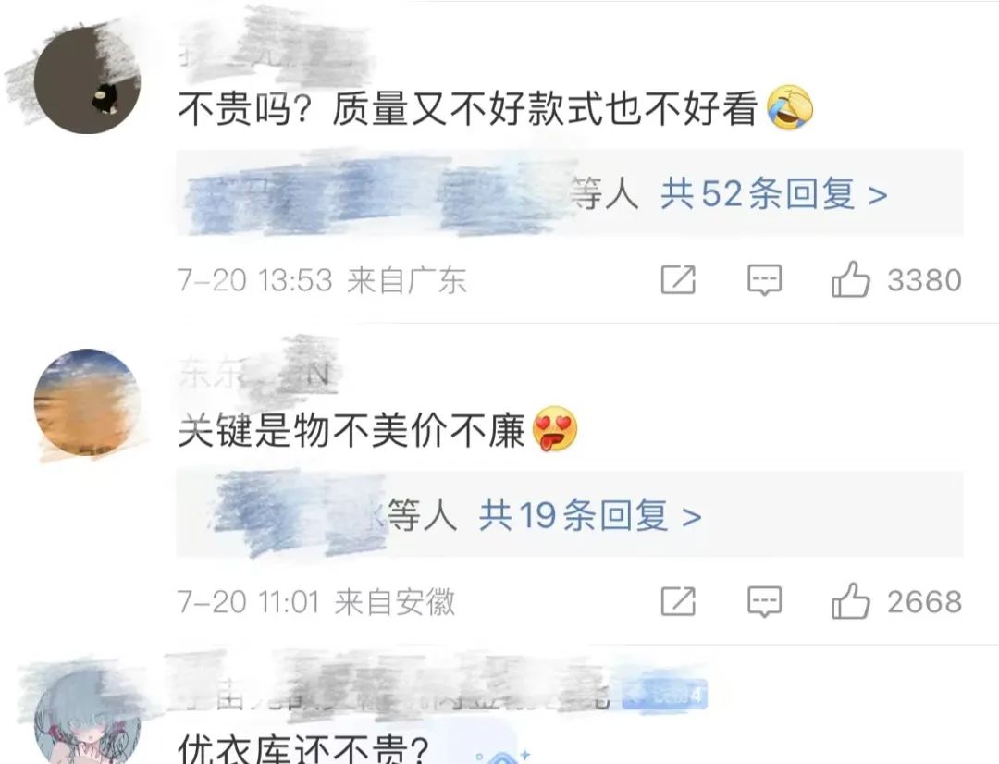Open the sunset sky avatar profile
This screenshot has width=999, height=764.
click(87, 402)
